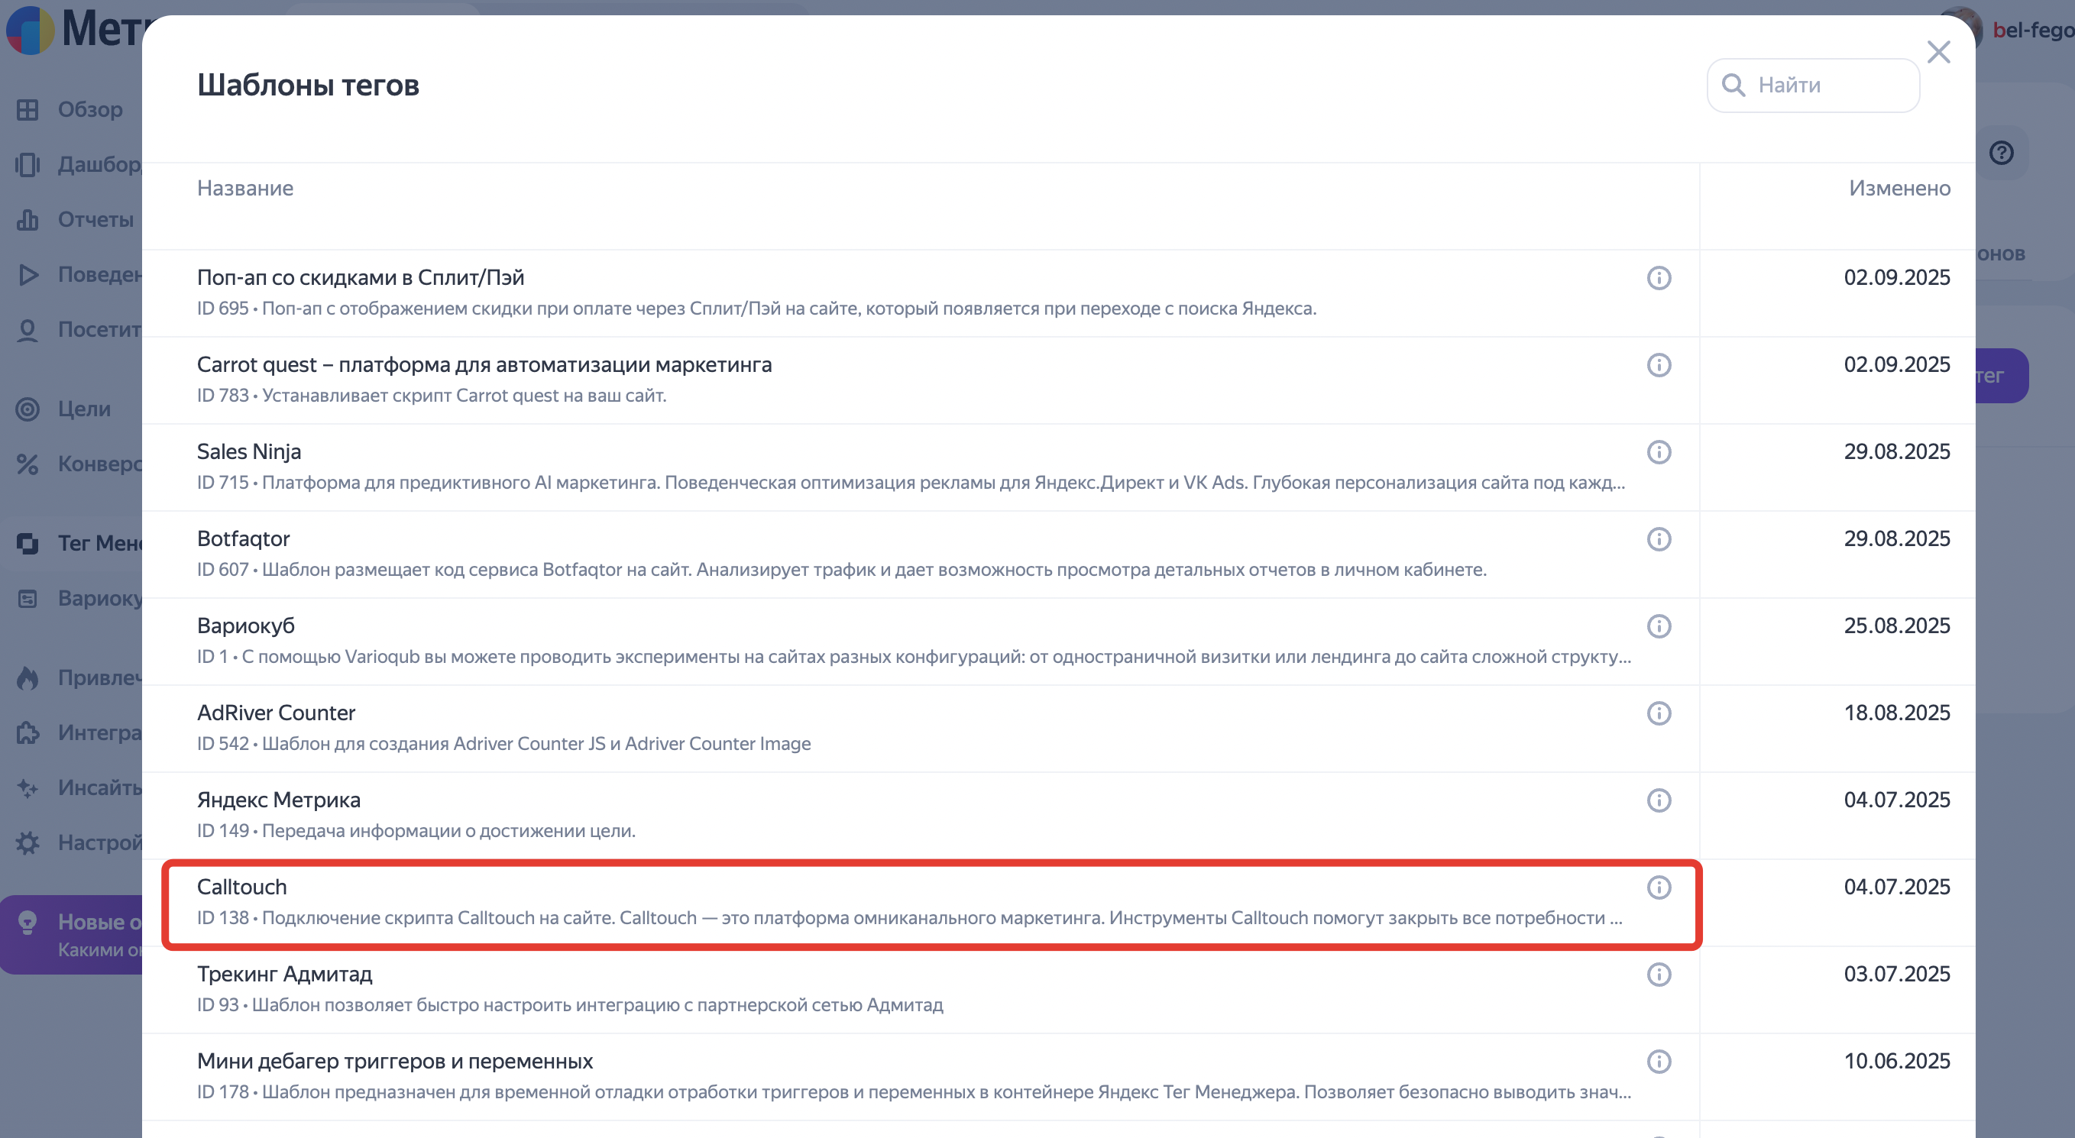The image size is (2075, 1138).
Task: Open info icon for Botfaqtor template
Action: pos(1659,538)
